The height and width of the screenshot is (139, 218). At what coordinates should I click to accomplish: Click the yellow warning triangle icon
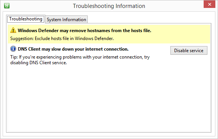(13, 30)
